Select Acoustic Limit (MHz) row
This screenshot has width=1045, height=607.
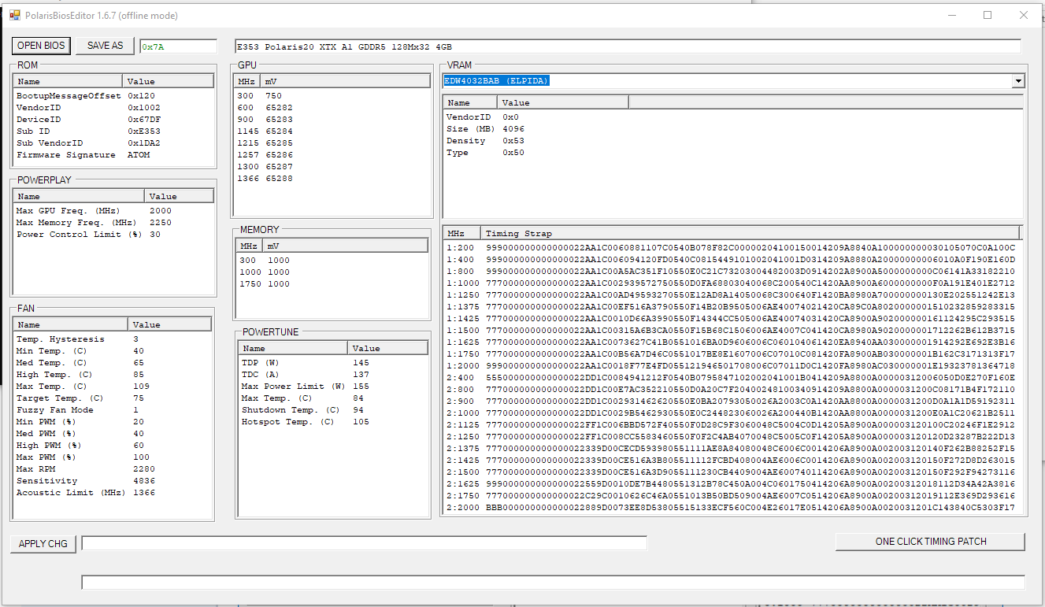pos(113,493)
